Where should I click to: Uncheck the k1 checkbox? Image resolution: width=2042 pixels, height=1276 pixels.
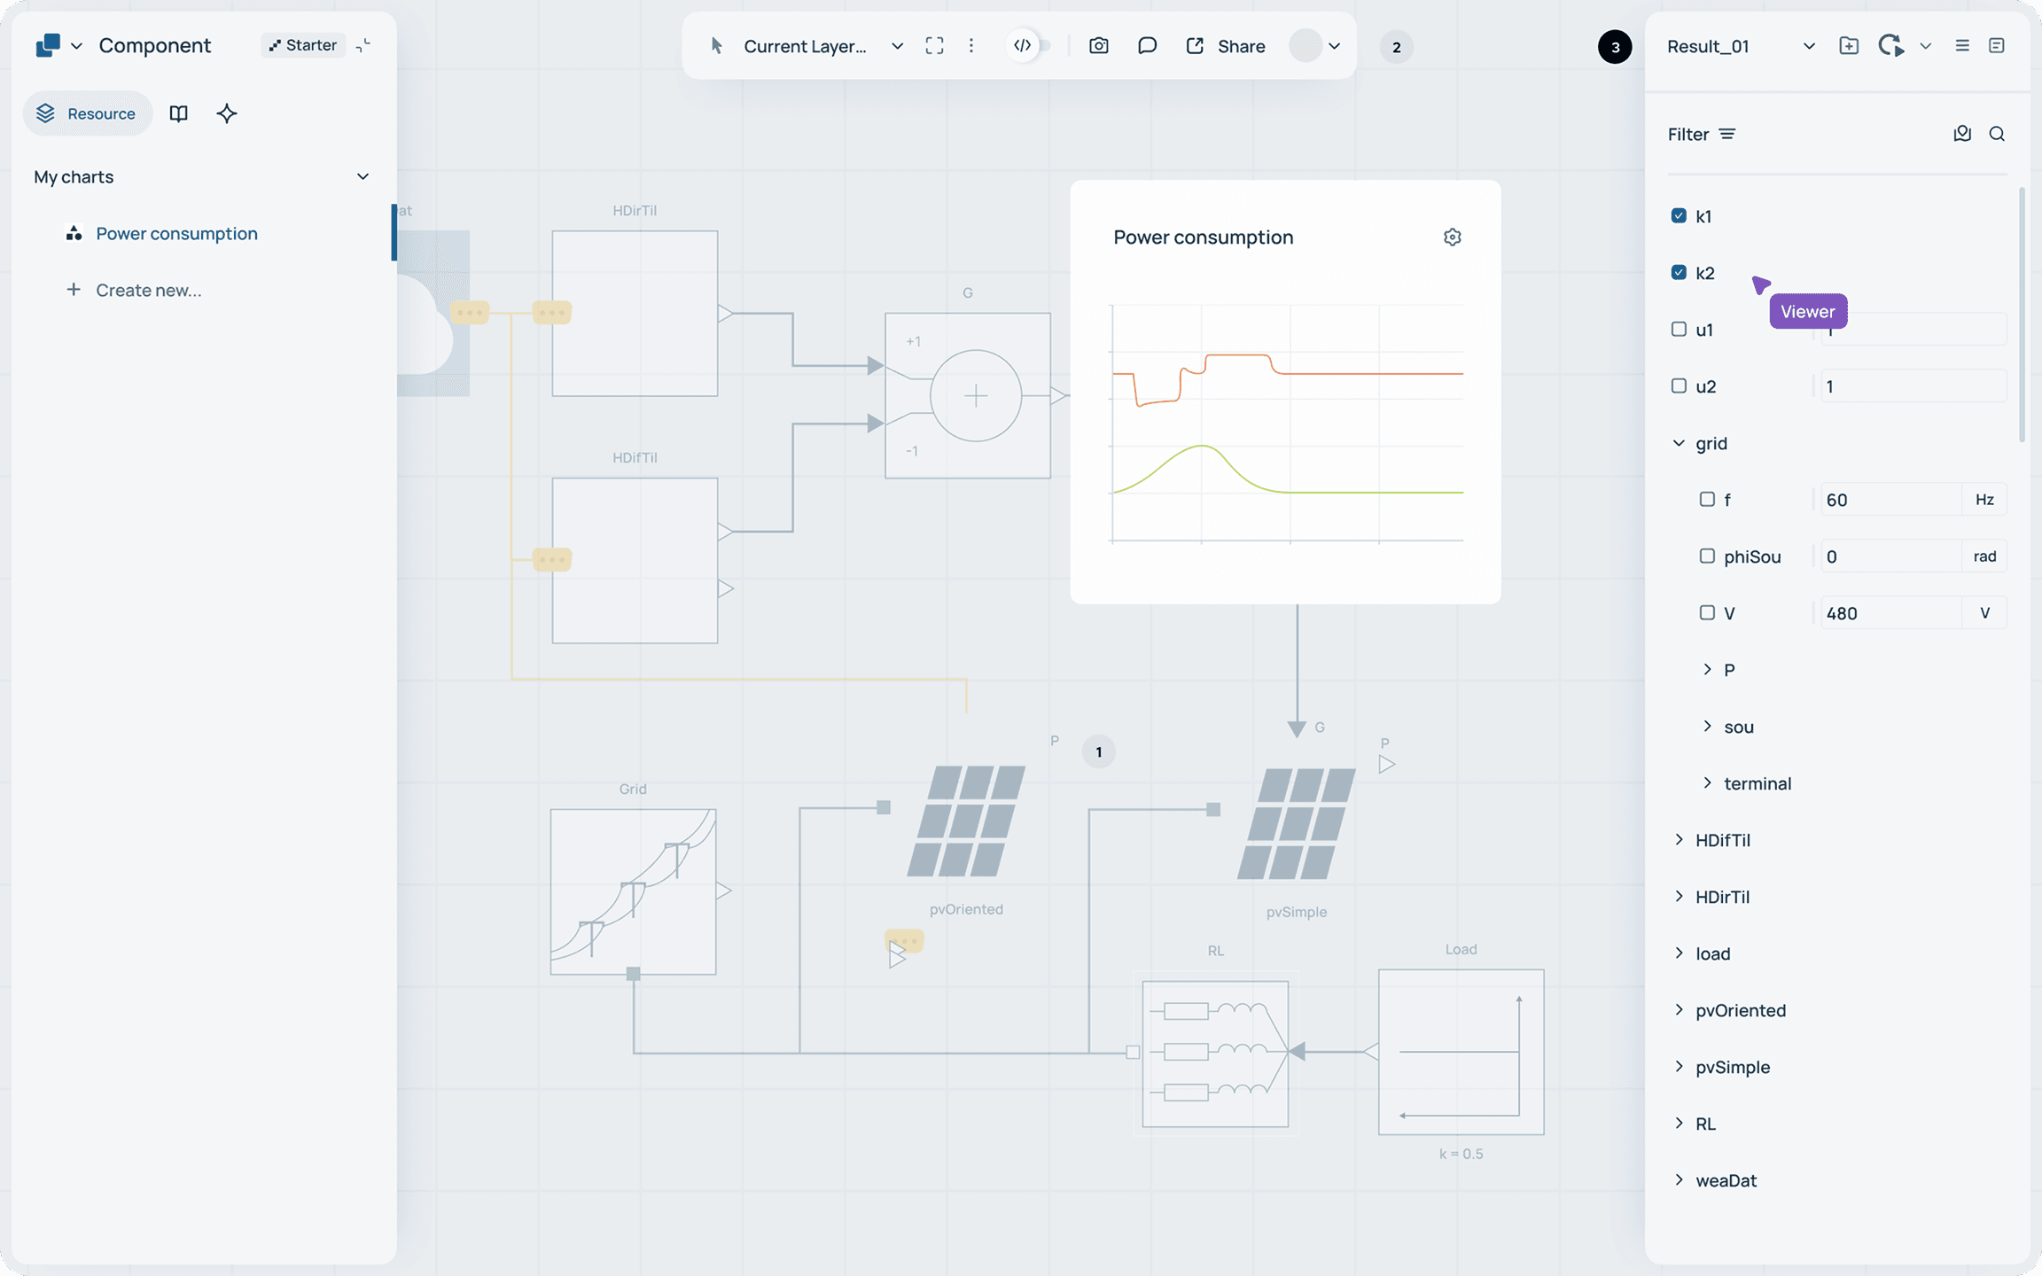tap(1679, 216)
